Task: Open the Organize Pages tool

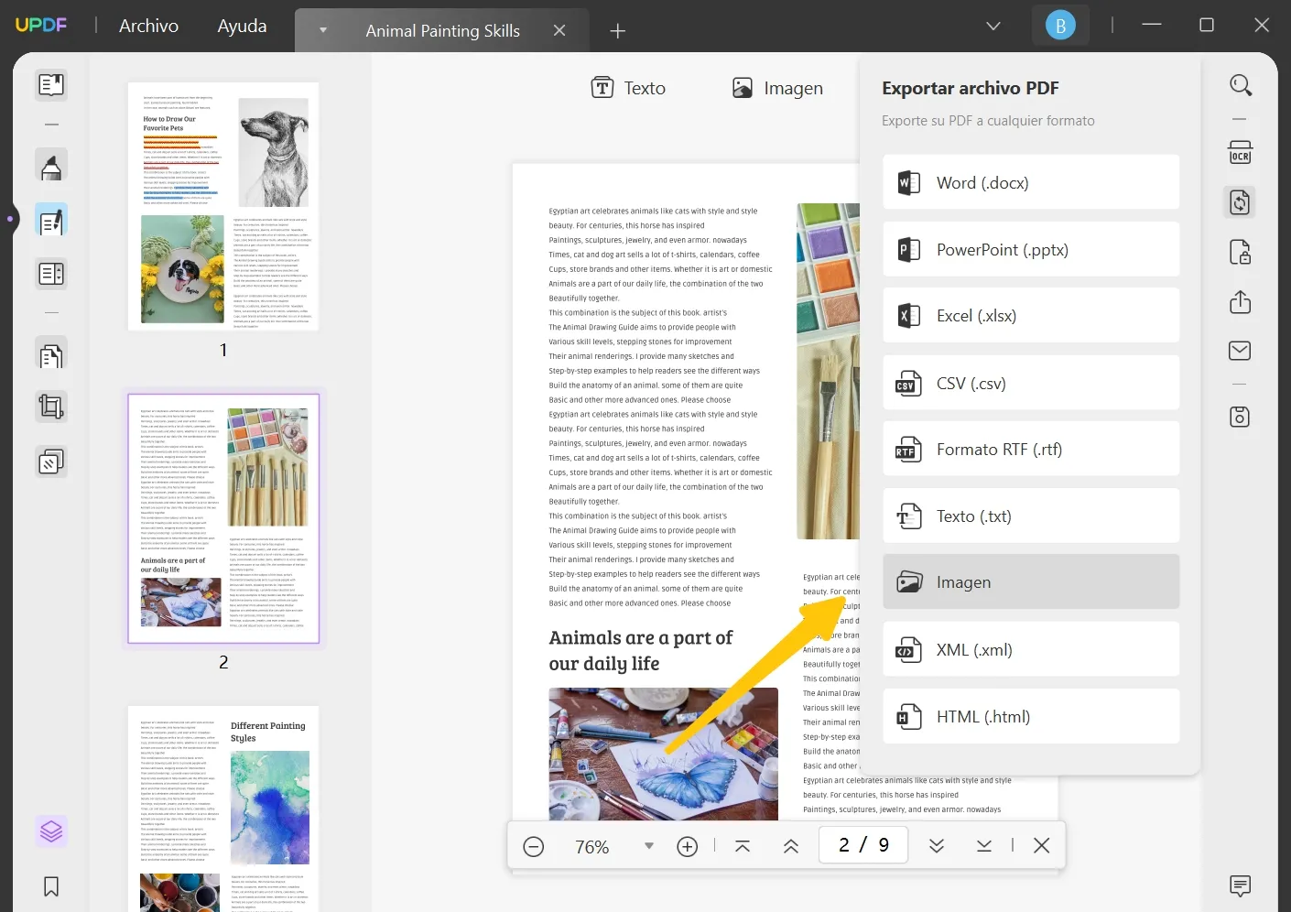Action: pyautogui.click(x=51, y=355)
